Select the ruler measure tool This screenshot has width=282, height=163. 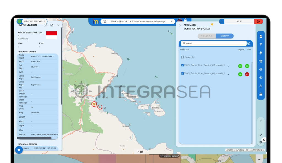coord(261,135)
